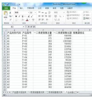Screen dimensions: 92x100
Task: Click the cell borders icon
Action: pos(16,20)
